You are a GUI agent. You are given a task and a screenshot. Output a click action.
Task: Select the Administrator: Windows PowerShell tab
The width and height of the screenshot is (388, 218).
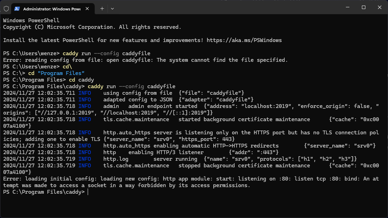point(52,9)
